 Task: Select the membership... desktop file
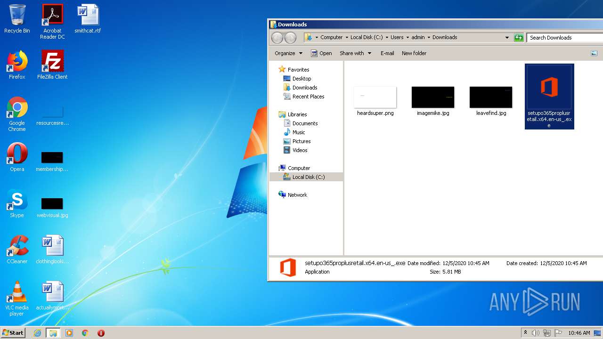(52, 161)
